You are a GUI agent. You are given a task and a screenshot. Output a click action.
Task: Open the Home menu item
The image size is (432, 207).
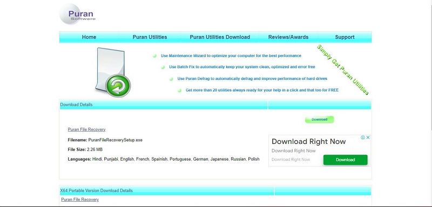tap(89, 37)
